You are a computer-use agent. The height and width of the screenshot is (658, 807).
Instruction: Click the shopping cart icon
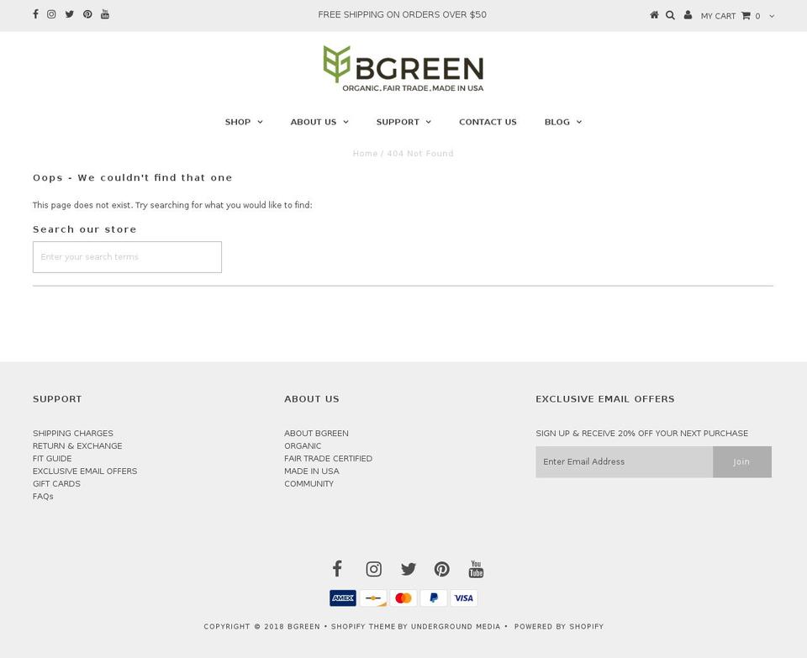click(746, 15)
